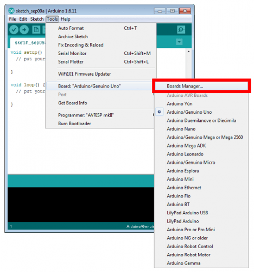
Task: Open the Edit menu
Action: (x=23, y=19)
